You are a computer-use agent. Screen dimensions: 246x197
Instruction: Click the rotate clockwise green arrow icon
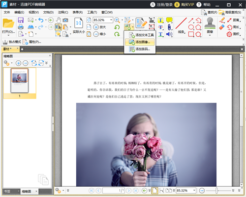tap(117, 34)
